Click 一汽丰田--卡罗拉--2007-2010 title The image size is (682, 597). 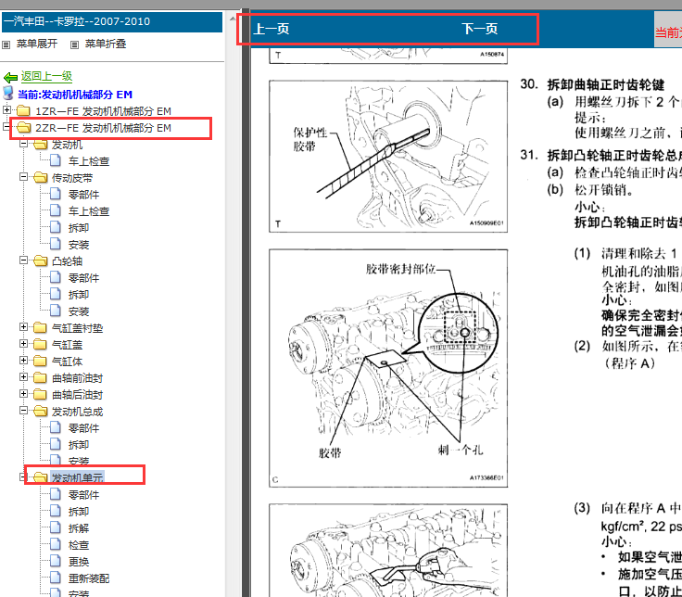[x=77, y=21]
